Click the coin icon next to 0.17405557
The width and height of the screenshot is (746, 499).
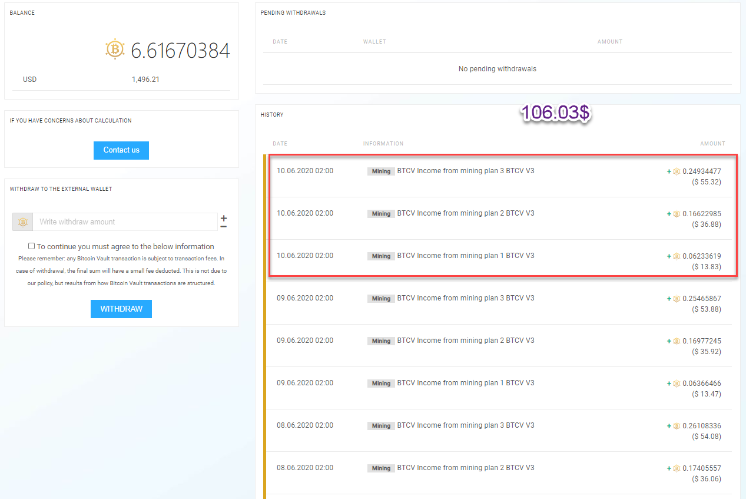coord(677,468)
